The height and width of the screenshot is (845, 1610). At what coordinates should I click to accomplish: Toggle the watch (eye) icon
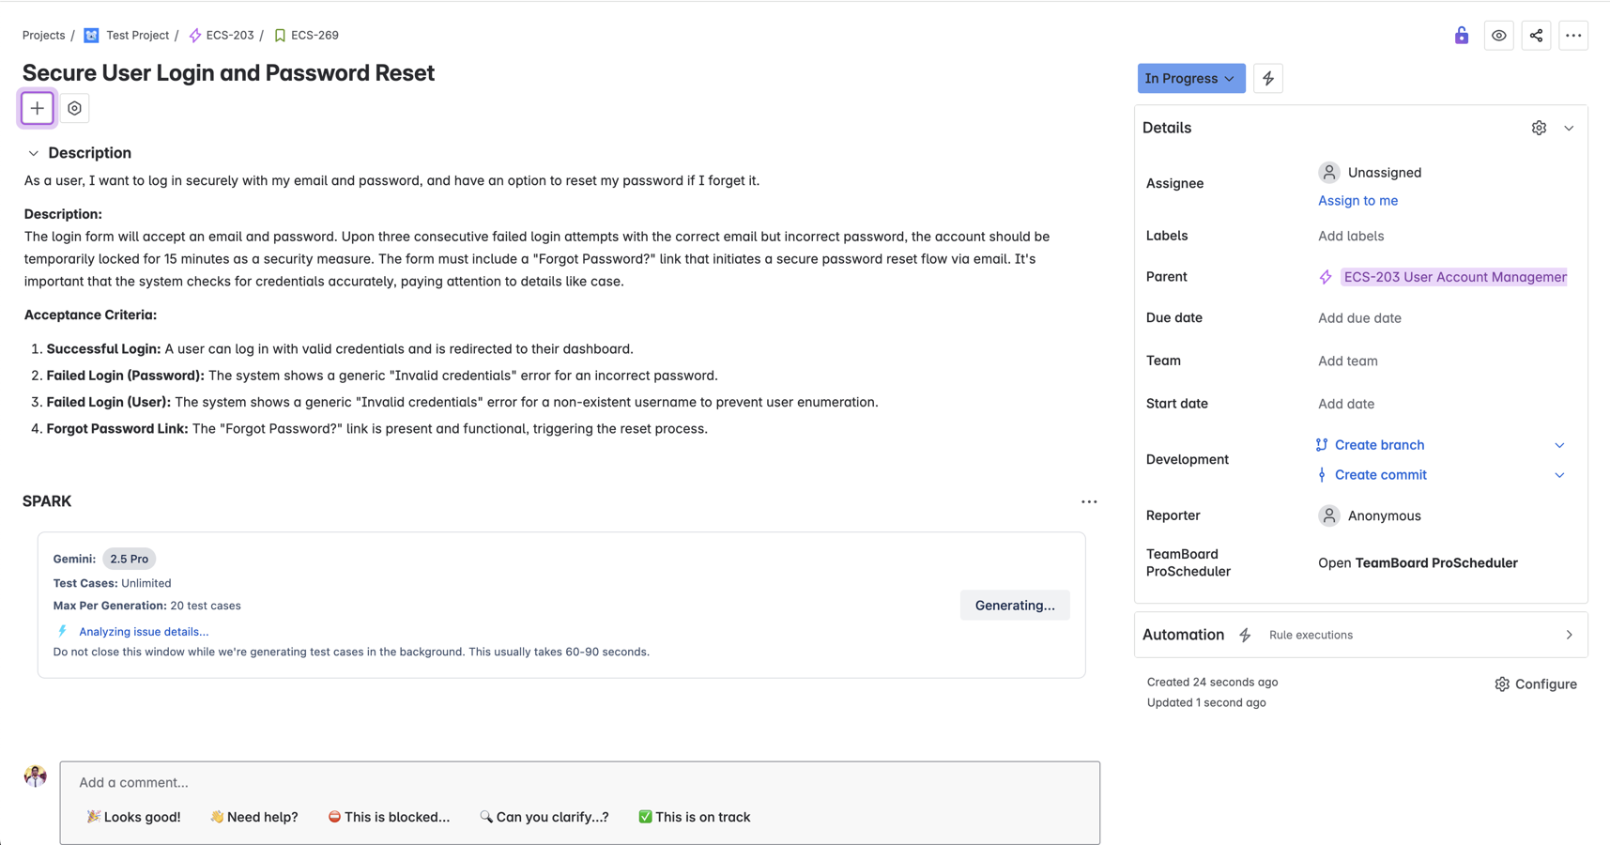(x=1499, y=36)
